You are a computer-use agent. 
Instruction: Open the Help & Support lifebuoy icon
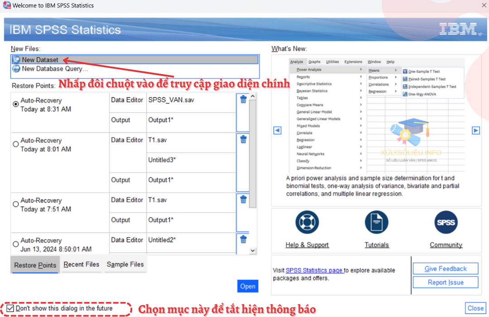coord(307,222)
